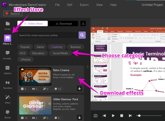
Task: Click Glitter Glamour caption count 13
Action: (x=24, y=118)
